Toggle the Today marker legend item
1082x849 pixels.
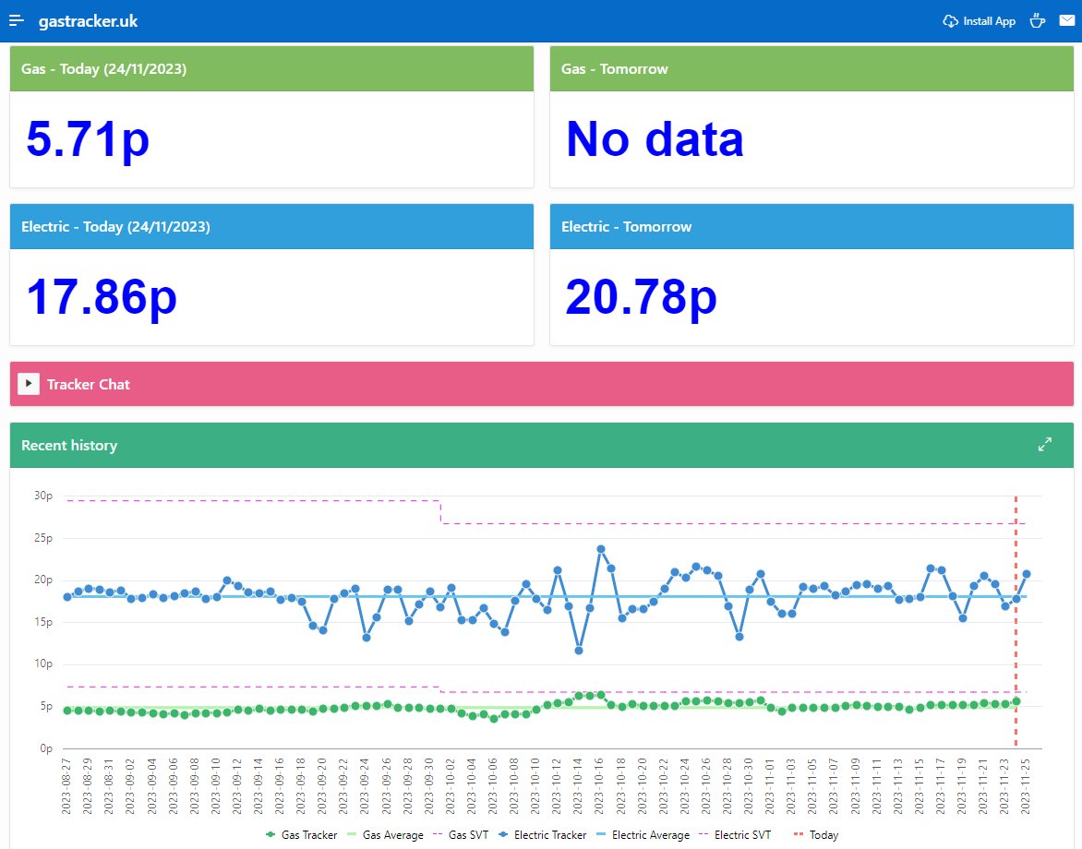click(816, 835)
